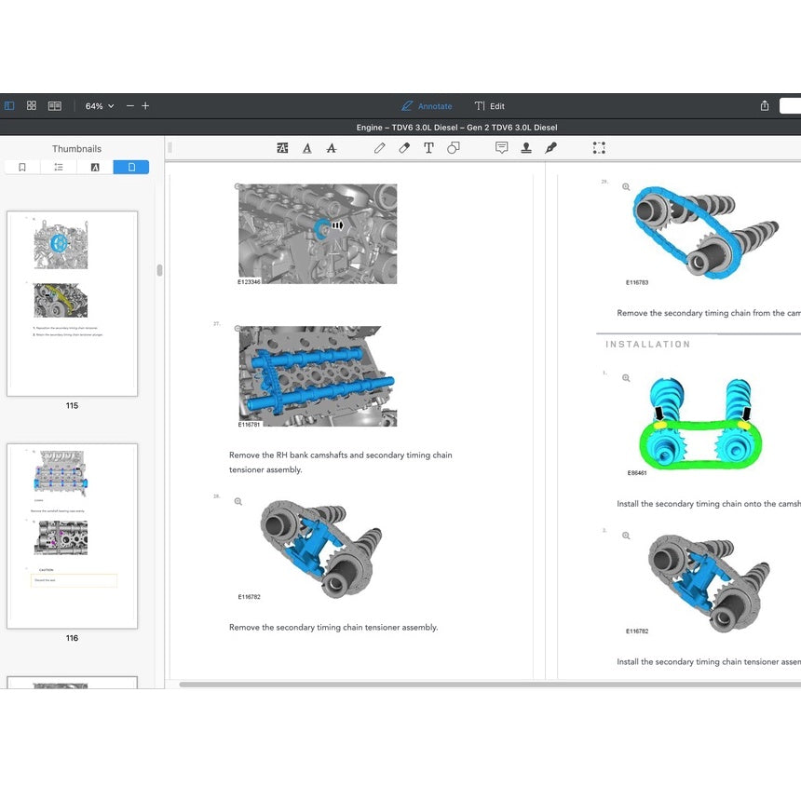Switch to Edit mode
Screen dimensions: 801x801
(x=490, y=106)
